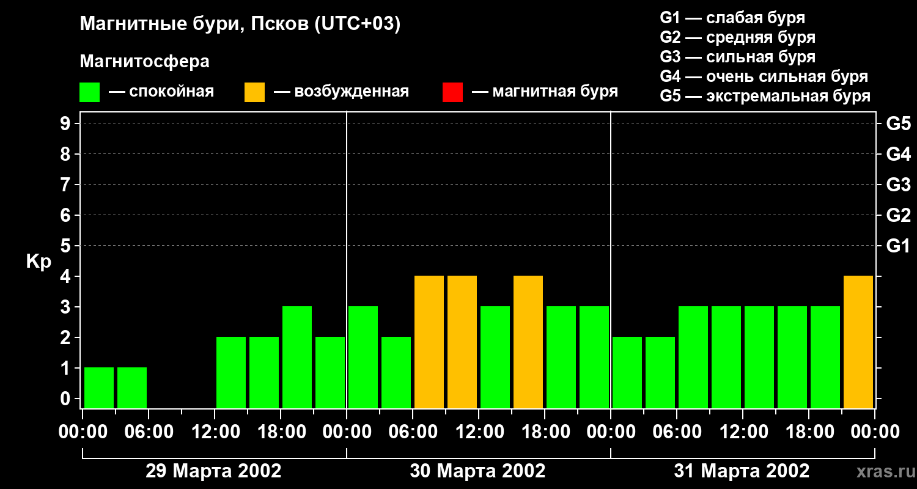Select the '30 Марта 2002' date label
917x489 pixels.
477,471
